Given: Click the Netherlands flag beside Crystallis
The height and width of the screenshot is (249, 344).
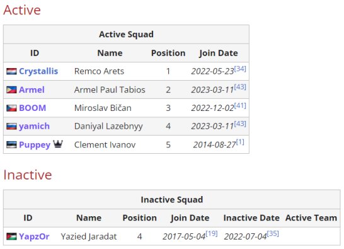Looking at the screenshot, I should 11,71.
